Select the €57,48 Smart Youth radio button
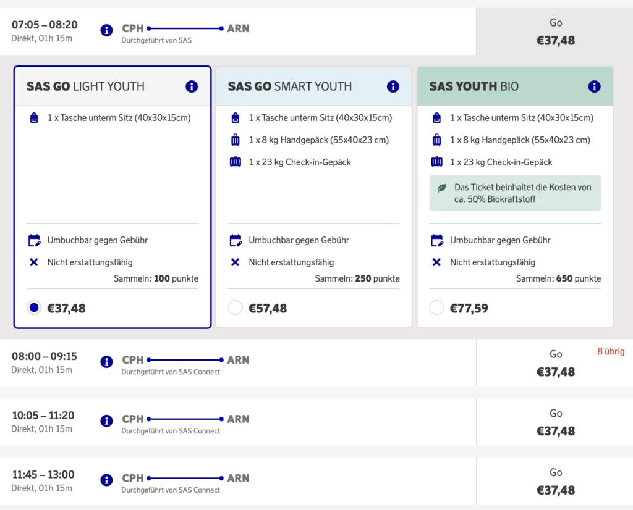Viewport: 633px width, 510px height. point(236,307)
